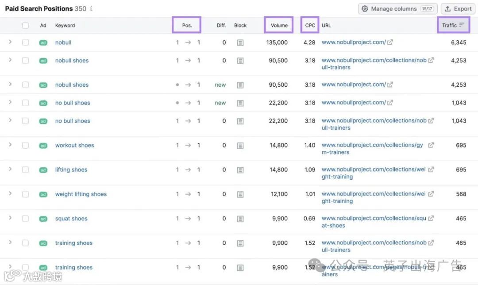Sort by the Pos. column header
The image size is (478, 285).
point(187,25)
